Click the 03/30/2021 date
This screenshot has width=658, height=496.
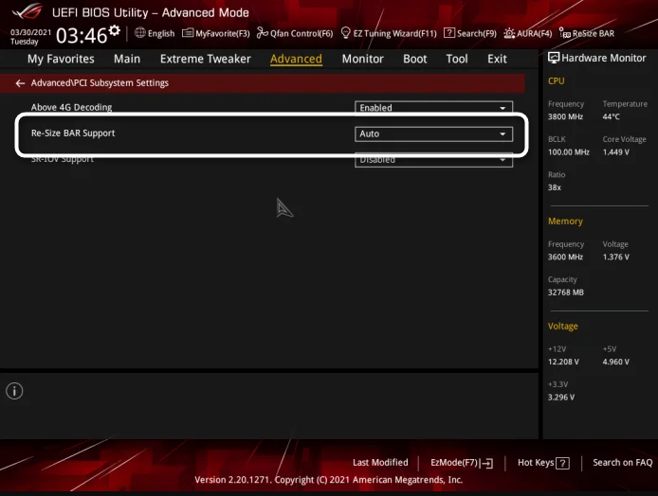(x=30, y=32)
